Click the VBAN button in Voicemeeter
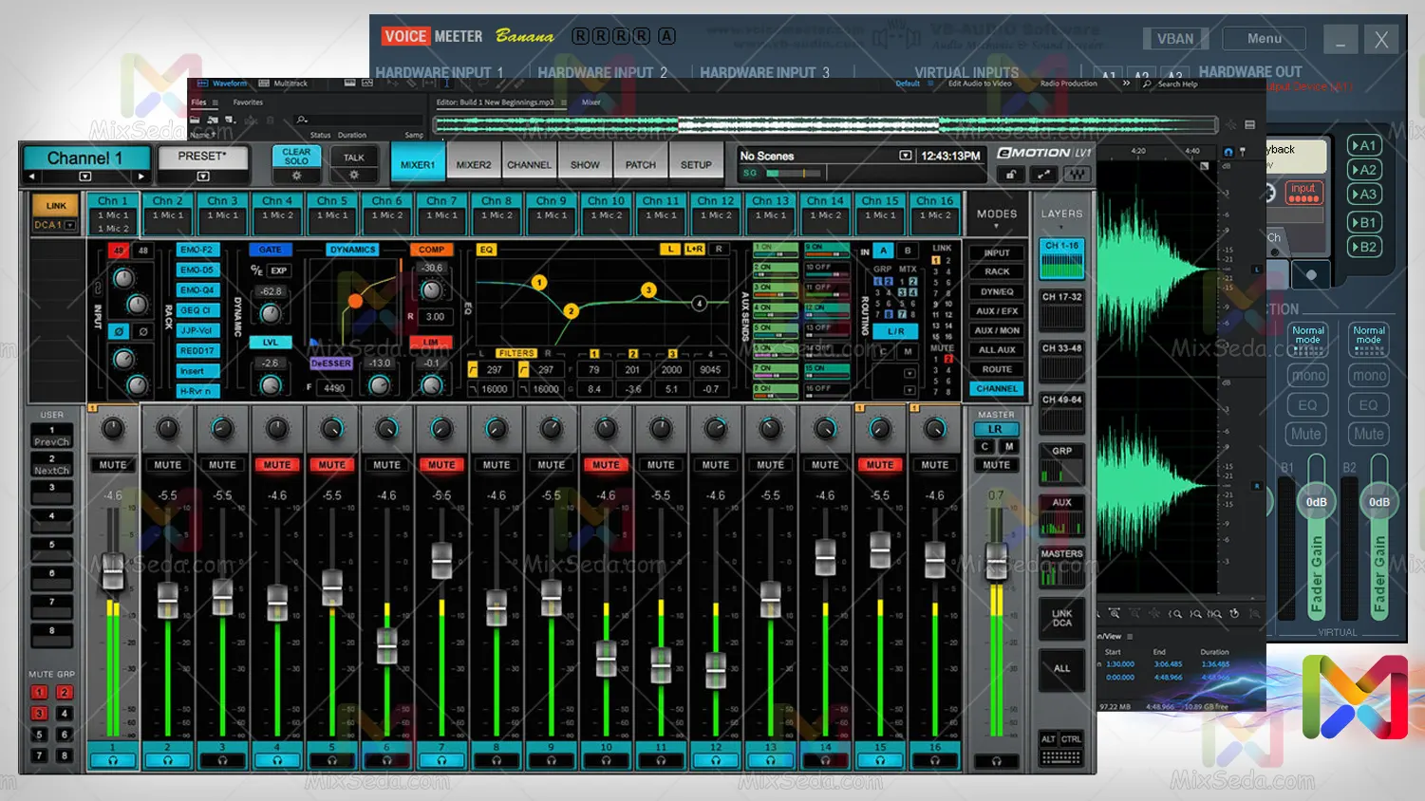Screen dimensions: 1425x801 [x=1174, y=39]
